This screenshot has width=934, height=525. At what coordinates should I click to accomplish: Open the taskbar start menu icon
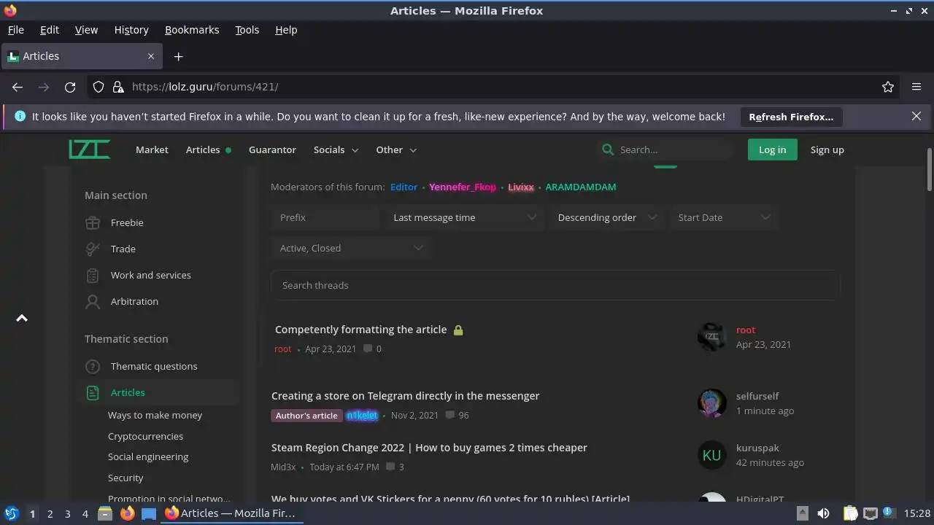coord(11,513)
